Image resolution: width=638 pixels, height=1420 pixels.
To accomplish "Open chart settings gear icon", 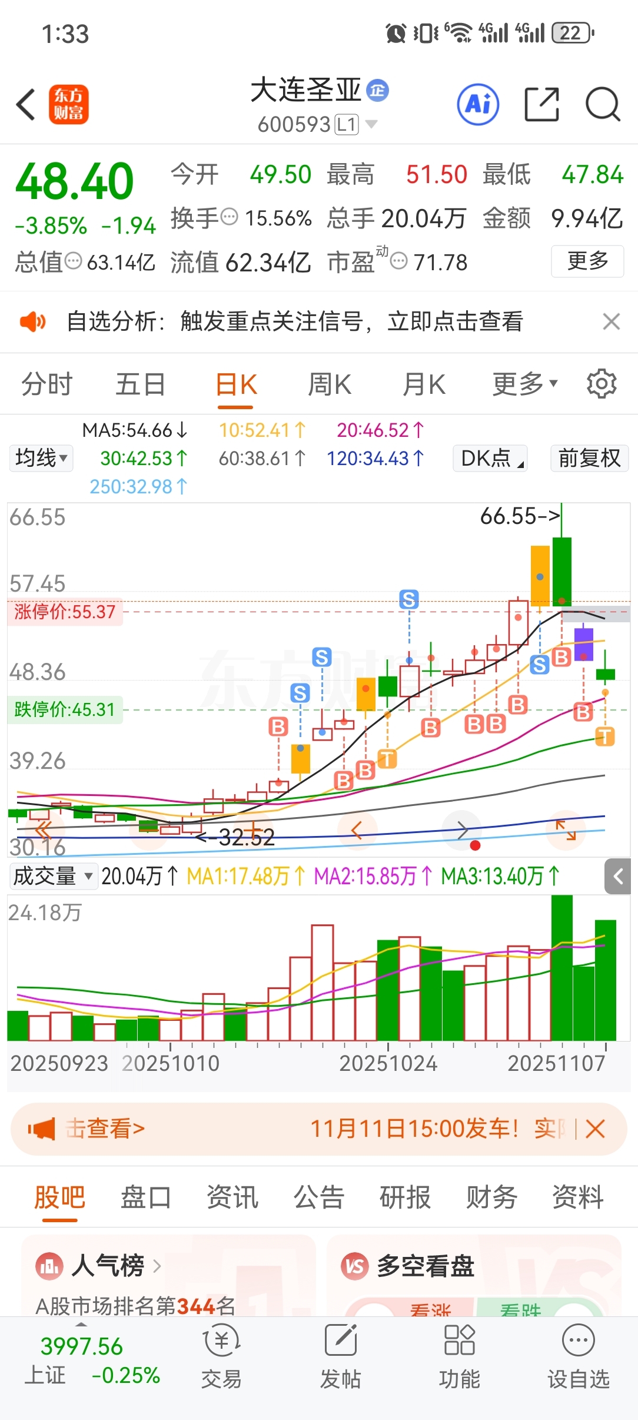I will click(x=602, y=384).
